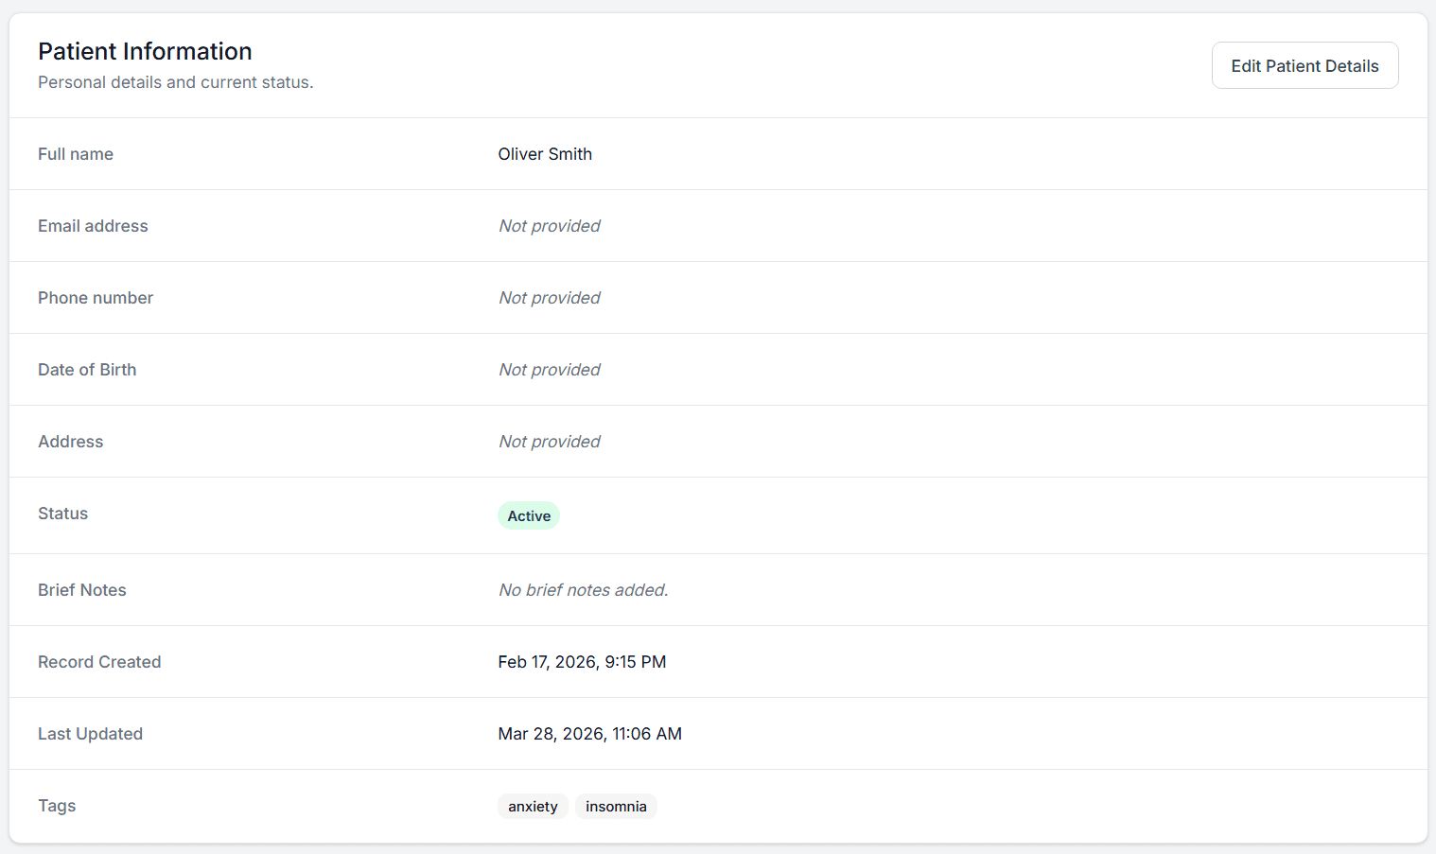1436x854 pixels.
Task: Click the Email address row label
Action: 93,225
